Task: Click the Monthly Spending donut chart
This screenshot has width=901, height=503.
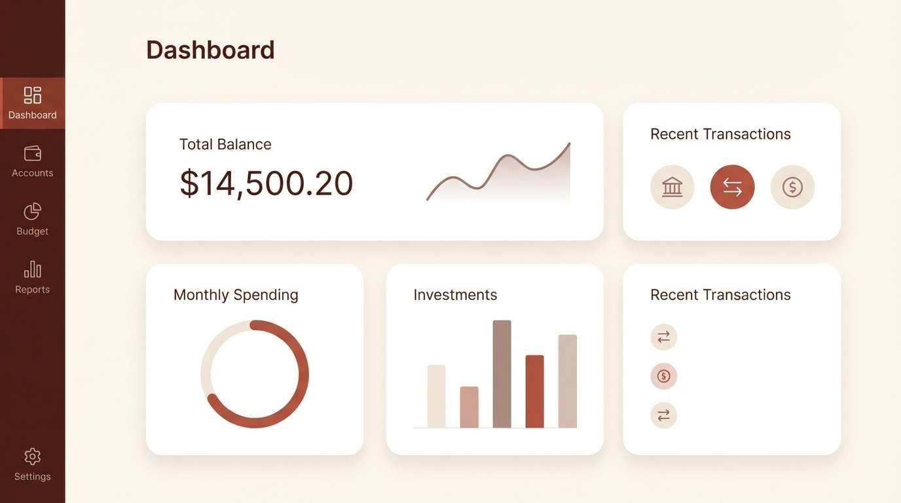Action: [x=255, y=373]
